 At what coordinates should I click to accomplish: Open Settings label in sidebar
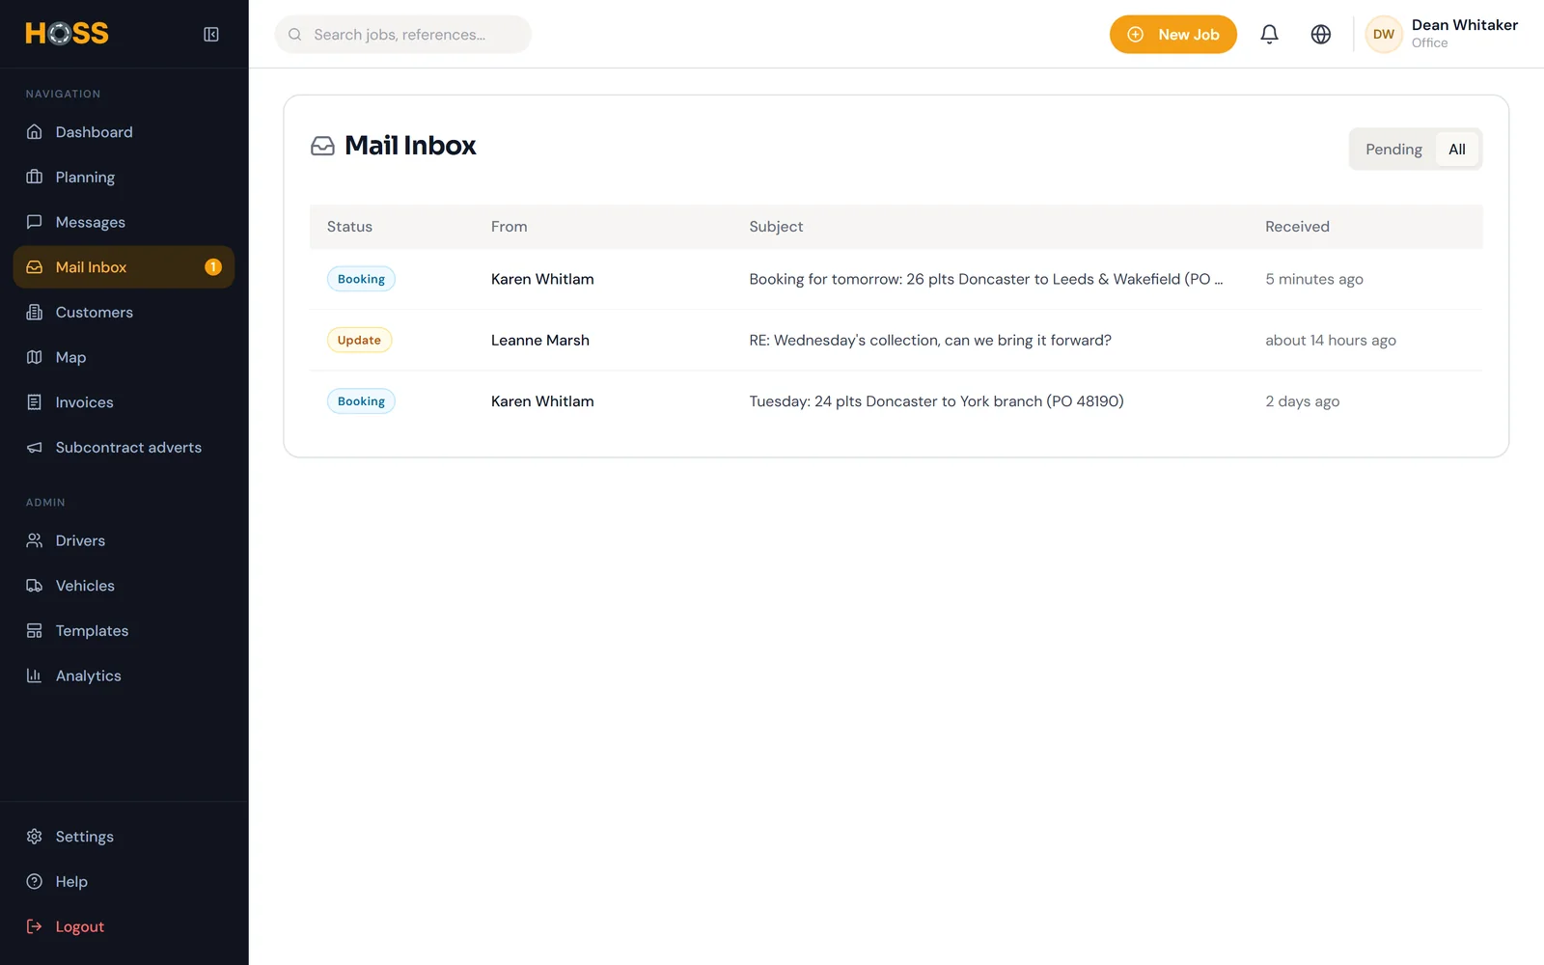tap(84, 837)
